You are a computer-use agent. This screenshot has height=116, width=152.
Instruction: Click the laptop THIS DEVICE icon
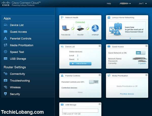pos(66,28)
